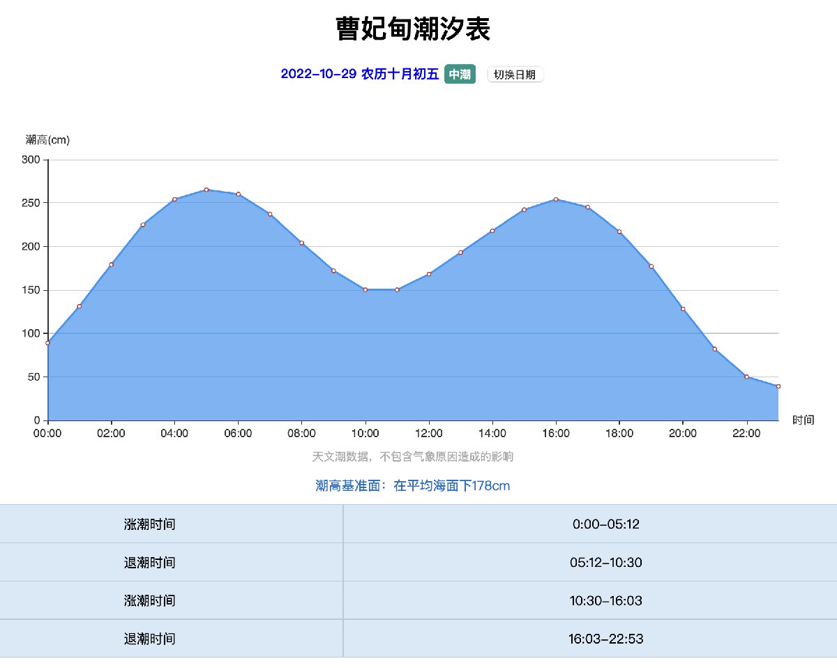
Task: Click the 潮高基准面 reference level text
Action: click(412, 486)
